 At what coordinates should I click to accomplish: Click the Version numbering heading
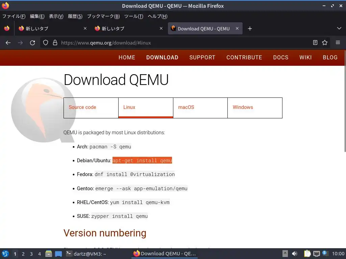click(105, 233)
